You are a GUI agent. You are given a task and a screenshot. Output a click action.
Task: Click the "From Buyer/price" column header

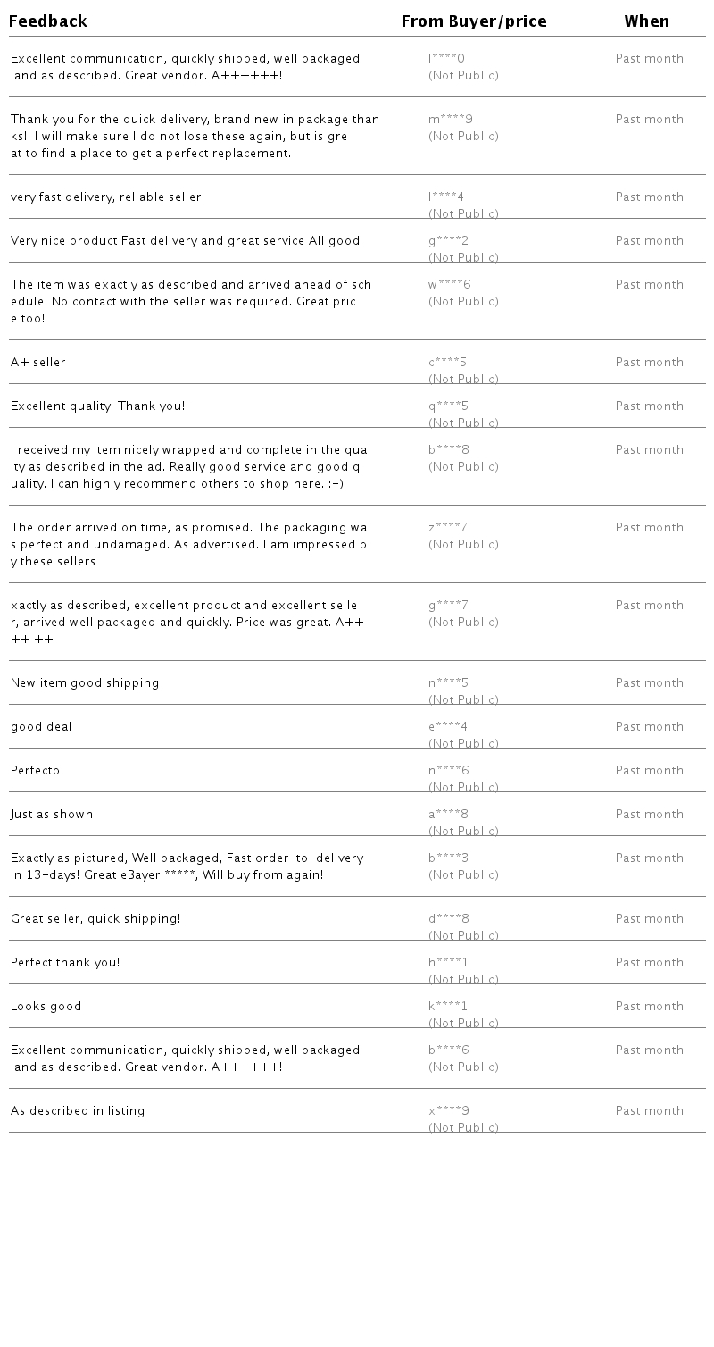[473, 21]
